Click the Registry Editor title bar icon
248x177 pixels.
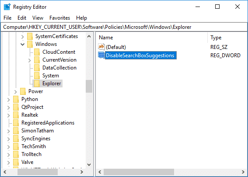(x=7, y=7)
